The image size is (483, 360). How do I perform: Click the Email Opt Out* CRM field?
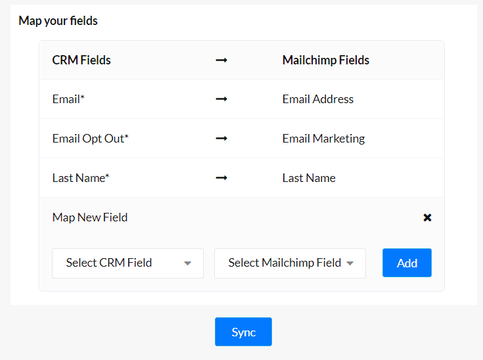(x=90, y=139)
